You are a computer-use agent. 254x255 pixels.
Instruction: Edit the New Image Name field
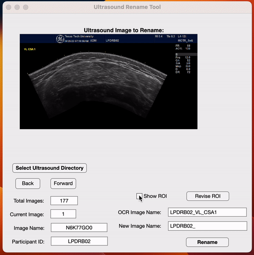click(207, 226)
